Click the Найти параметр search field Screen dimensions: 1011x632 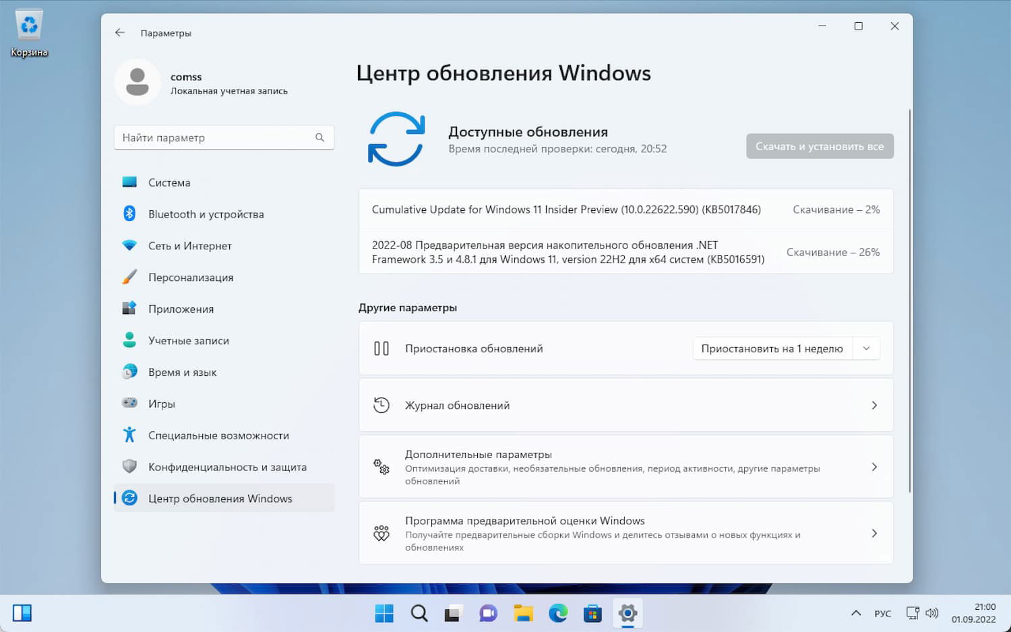tap(224, 137)
